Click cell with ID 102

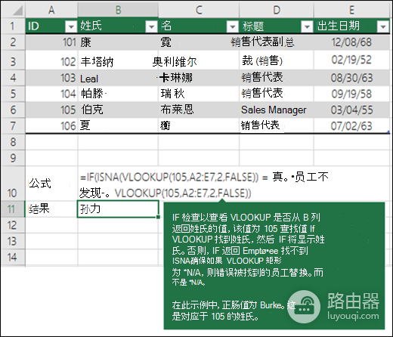click(51, 60)
